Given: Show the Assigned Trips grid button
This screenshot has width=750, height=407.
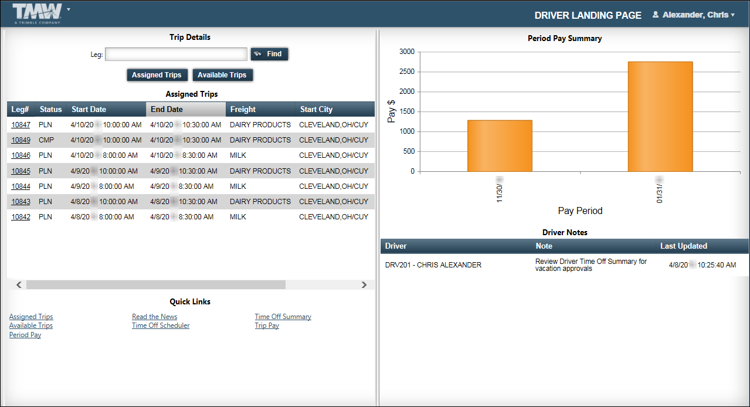Looking at the screenshot, I should click(x=157, y=75).
